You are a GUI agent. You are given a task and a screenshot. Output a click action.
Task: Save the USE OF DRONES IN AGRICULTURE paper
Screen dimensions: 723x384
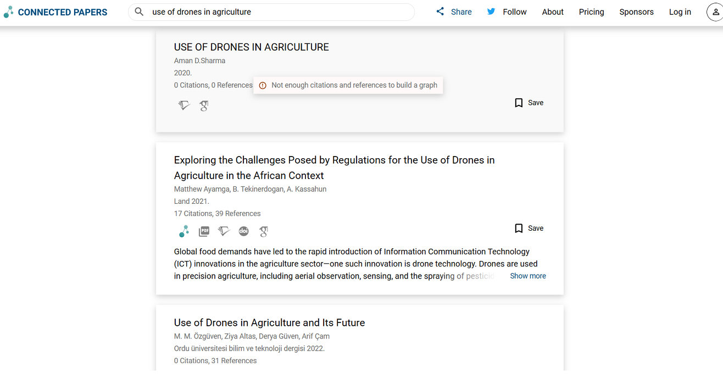[x=528, y=102]
